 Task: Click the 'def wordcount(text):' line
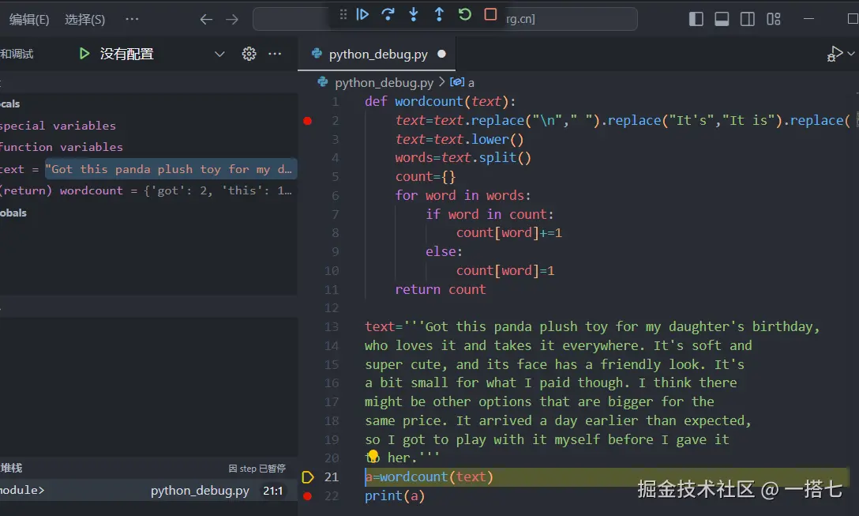point(440,101)
